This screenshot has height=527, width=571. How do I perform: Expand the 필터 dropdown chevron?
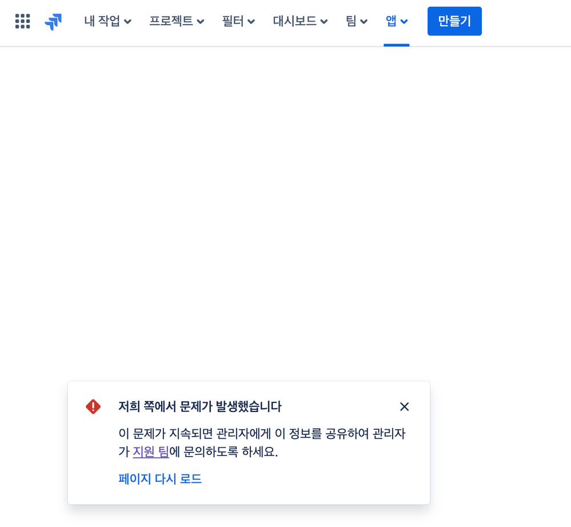click(x=251, y=21)
